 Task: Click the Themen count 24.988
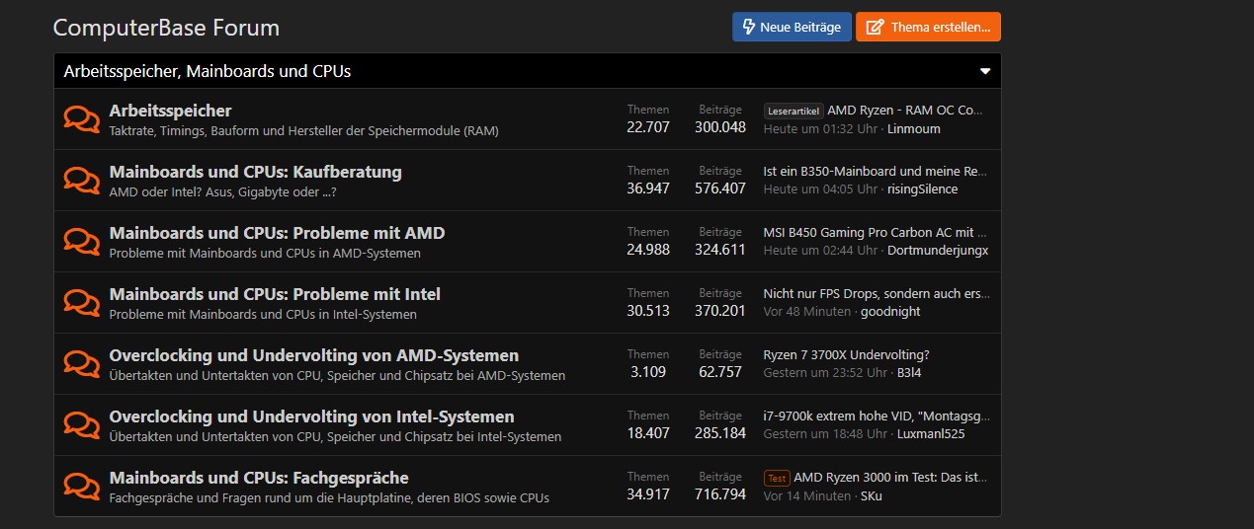(x=648, y=250)
